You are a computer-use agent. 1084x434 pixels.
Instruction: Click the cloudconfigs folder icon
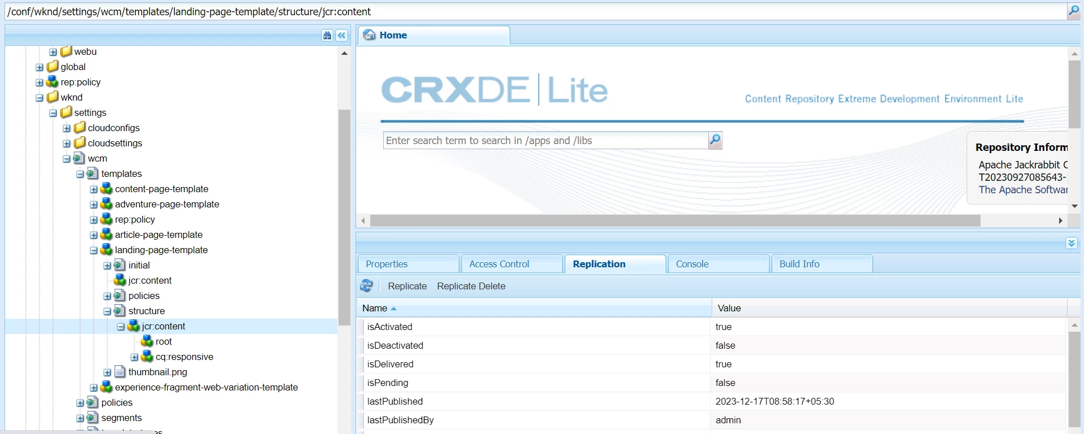(80, 128)
